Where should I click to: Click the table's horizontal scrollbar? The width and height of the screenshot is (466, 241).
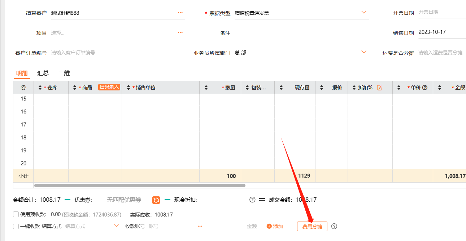click(140, 186)
